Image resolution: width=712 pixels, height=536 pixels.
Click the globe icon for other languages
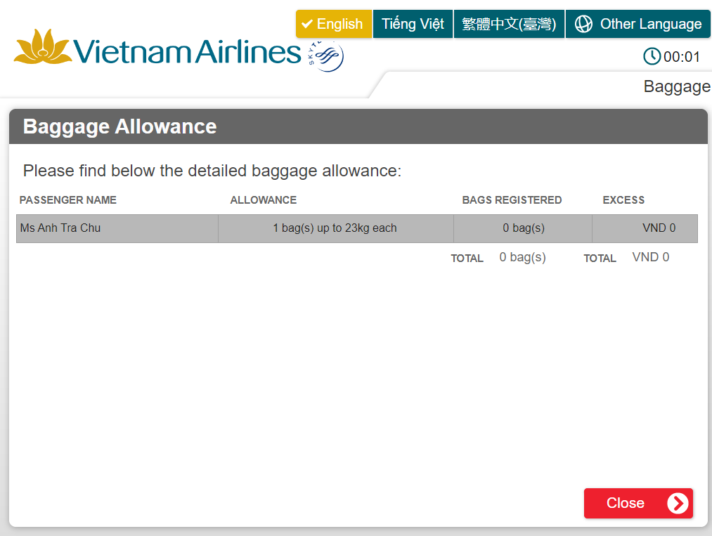(x=583, y=24)
